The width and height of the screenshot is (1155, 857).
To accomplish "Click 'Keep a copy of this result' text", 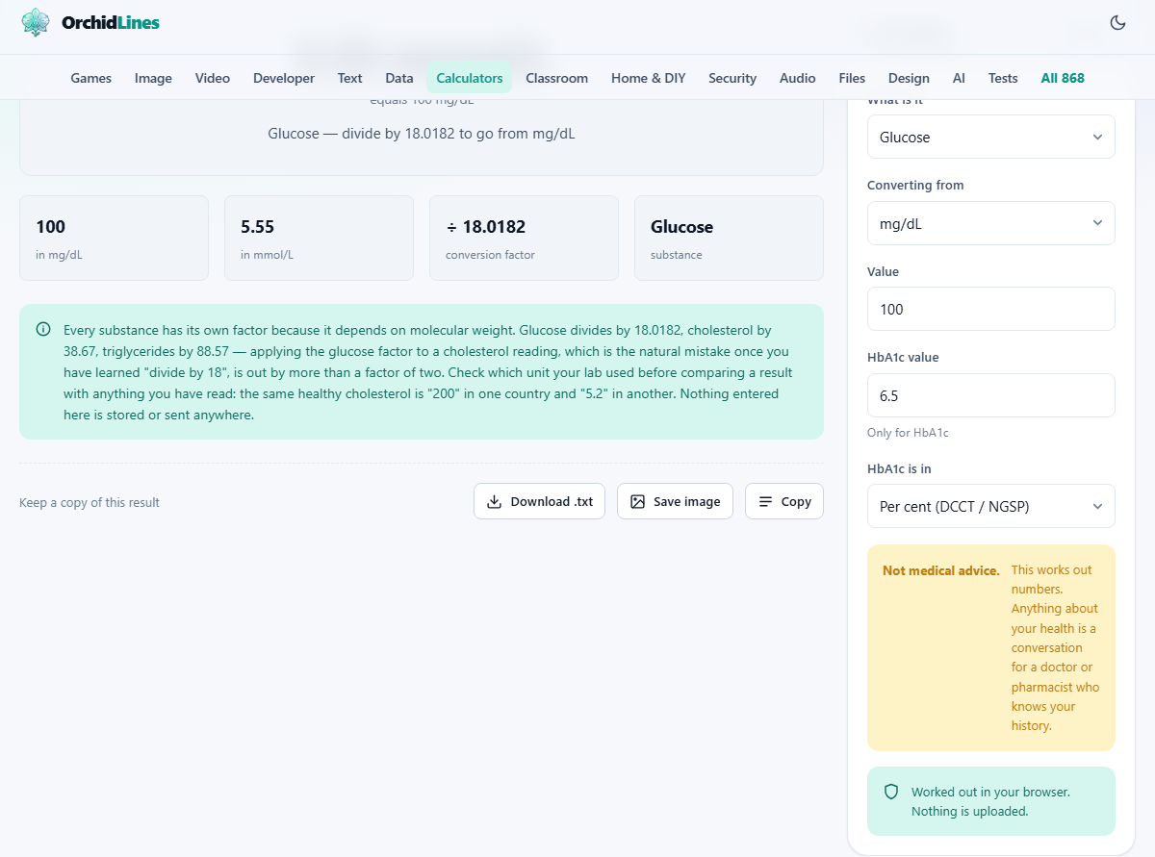I will point(90,502).
